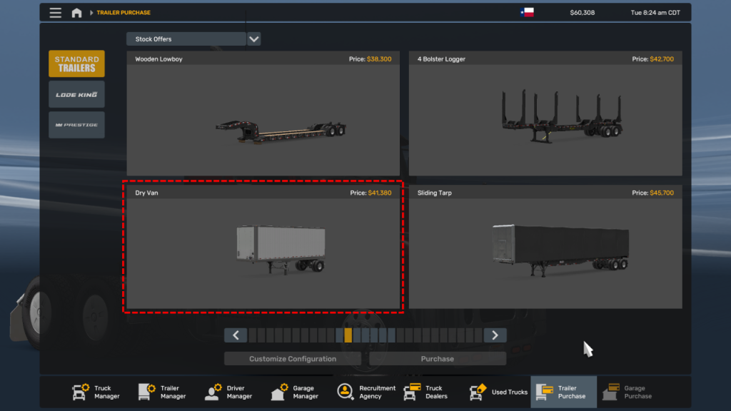Activate the Standard Trailers category
The image size is (731, 411).
pyautogui.click(x=76, y=63)
